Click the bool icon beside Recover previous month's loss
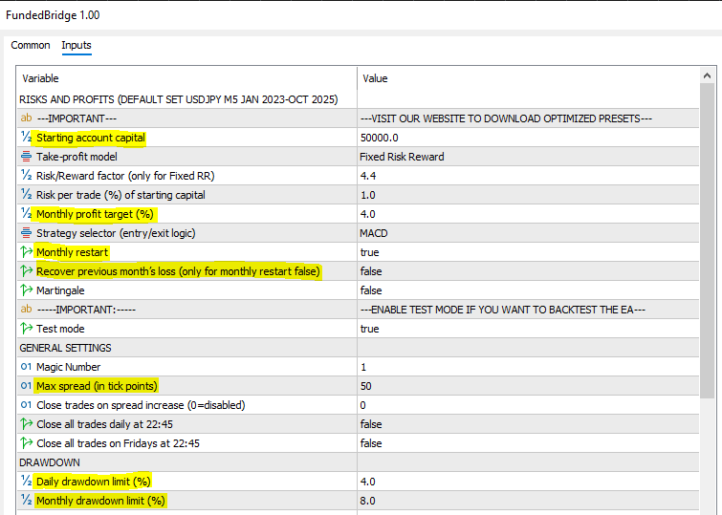Image resolution: width=722 pixels, height=515 pixels. (x=26, y=271)
